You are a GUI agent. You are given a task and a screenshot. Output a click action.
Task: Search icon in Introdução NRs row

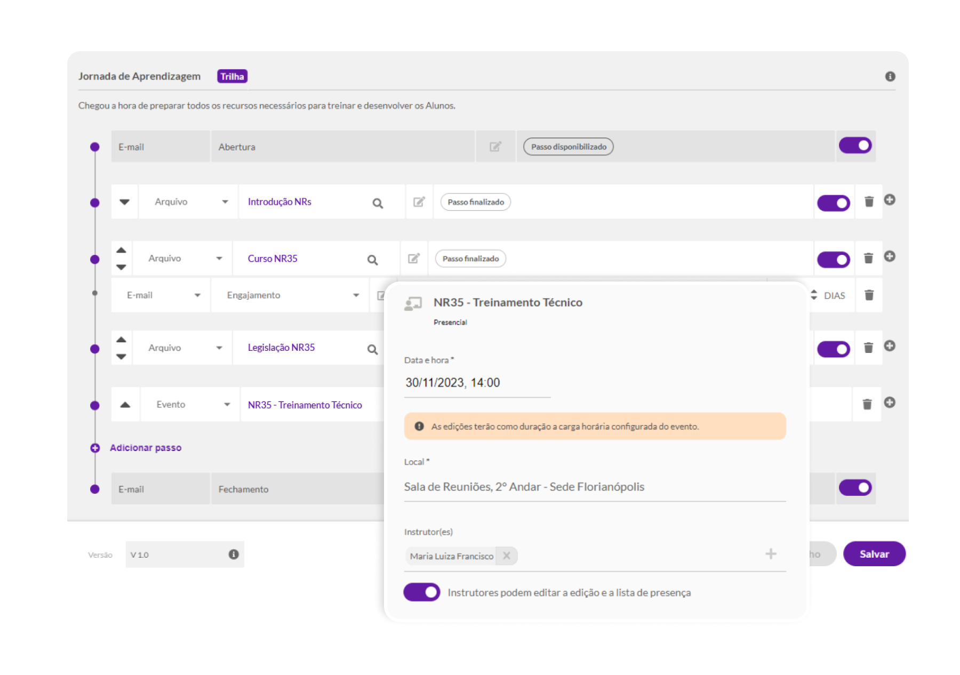click(x=378, y=203)
